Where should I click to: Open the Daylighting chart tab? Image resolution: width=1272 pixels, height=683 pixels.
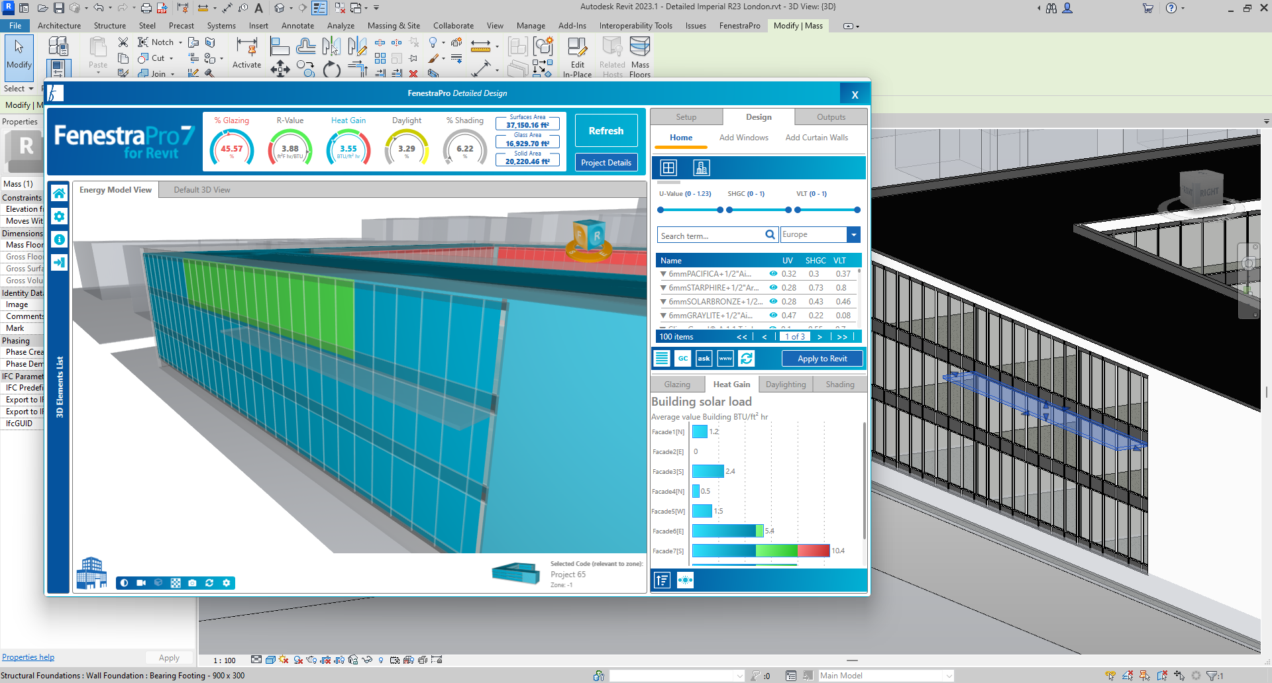786,385
